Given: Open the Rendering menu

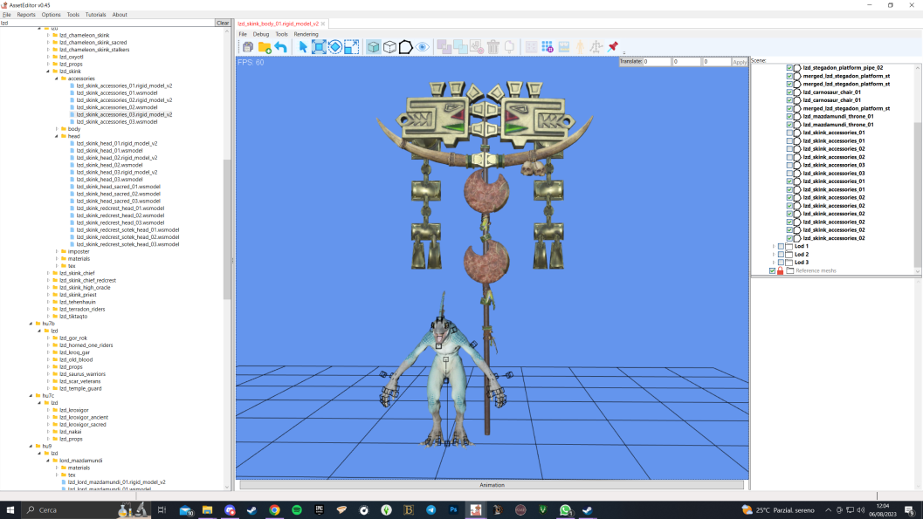Looking at the screenshot, I should coord(306,34).
